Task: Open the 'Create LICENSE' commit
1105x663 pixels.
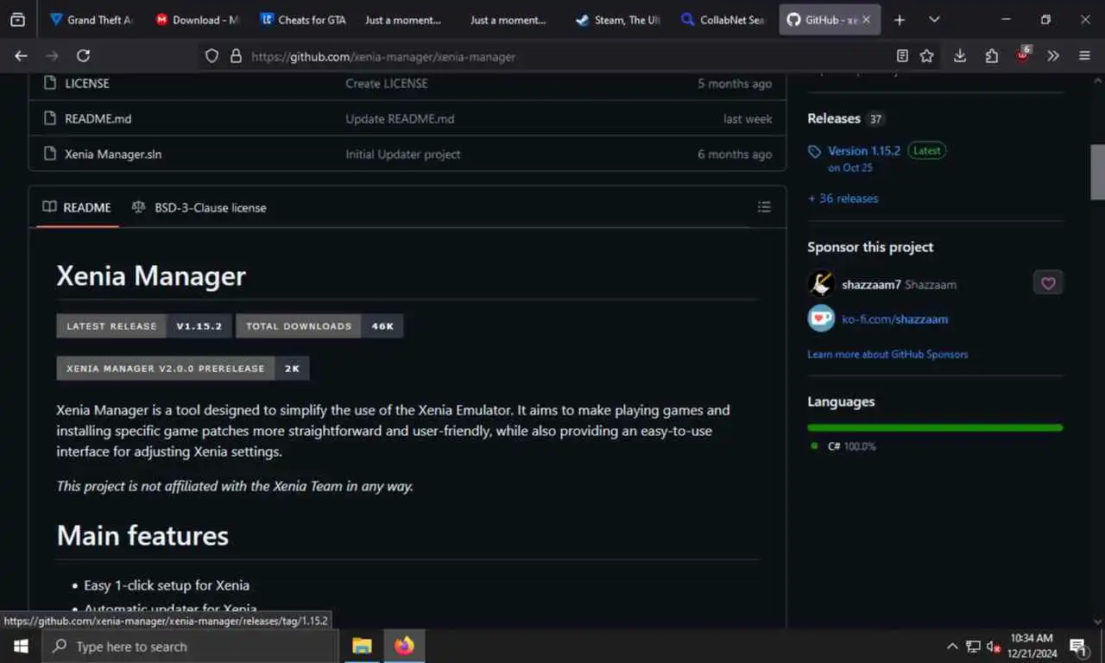Action: point(387,83)
